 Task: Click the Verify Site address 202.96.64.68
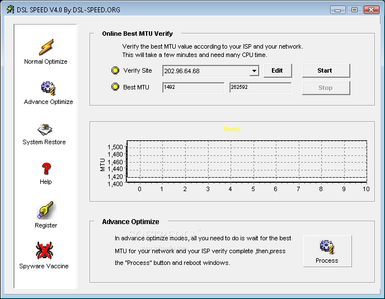tap(182, 71)
